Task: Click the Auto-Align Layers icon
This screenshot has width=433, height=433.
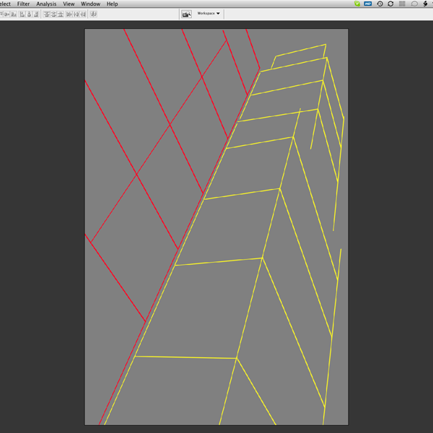Action: [93, 14]
